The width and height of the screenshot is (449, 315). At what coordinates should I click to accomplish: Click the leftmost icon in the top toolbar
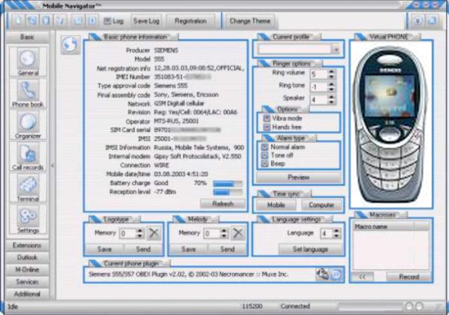coord(18,21)
